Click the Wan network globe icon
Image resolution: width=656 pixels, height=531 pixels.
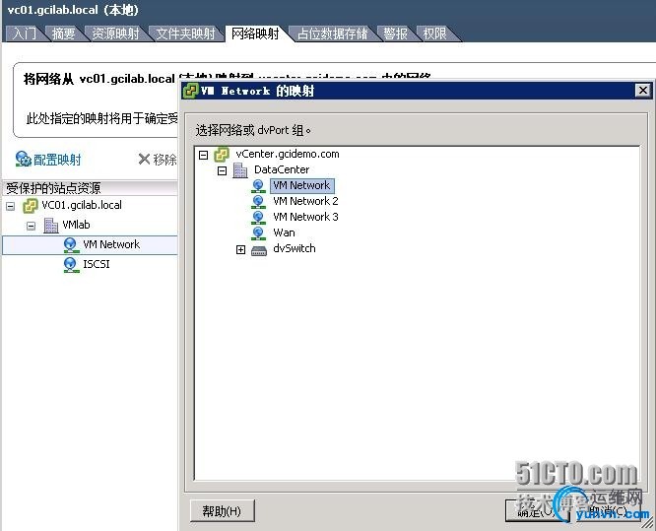coord(258,233)
